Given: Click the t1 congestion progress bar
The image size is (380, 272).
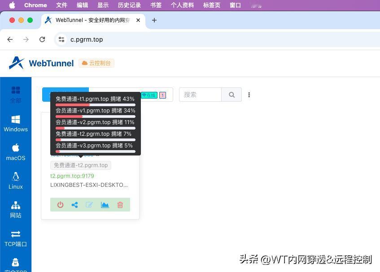Looking at the screenshot, I should tap(96, 105).
